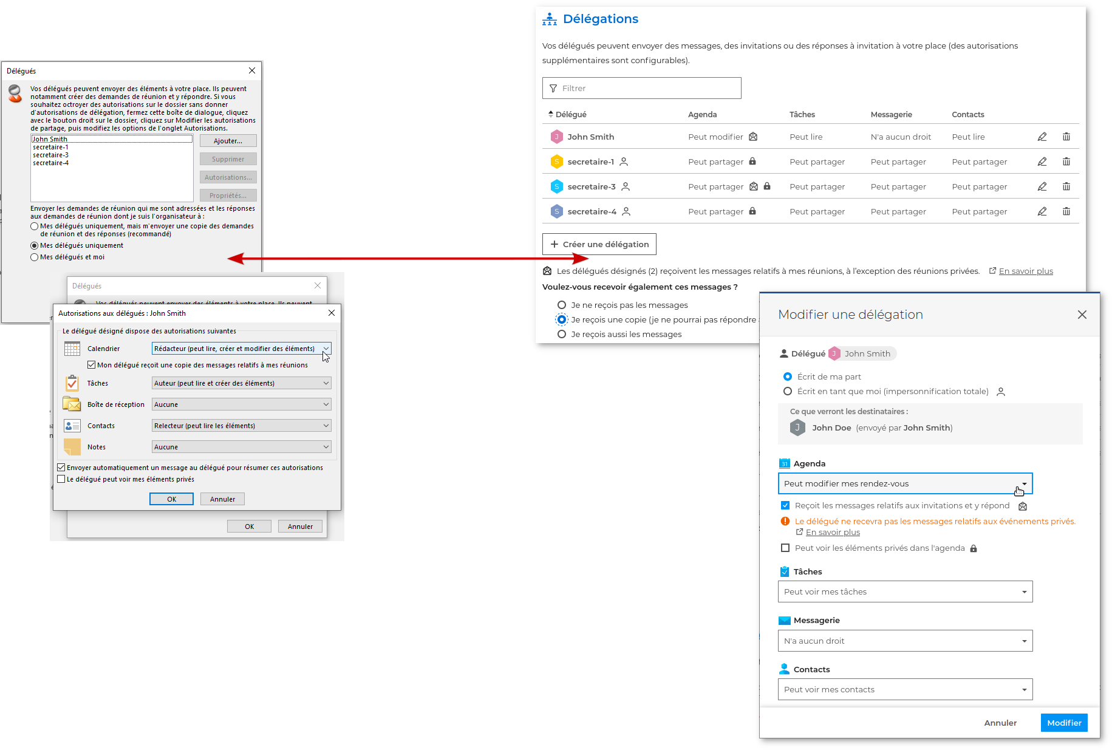Screen dimensions: 1112x750
Task: Select secretaire-3 in the Délégués list
Action: tap(51, 155)
